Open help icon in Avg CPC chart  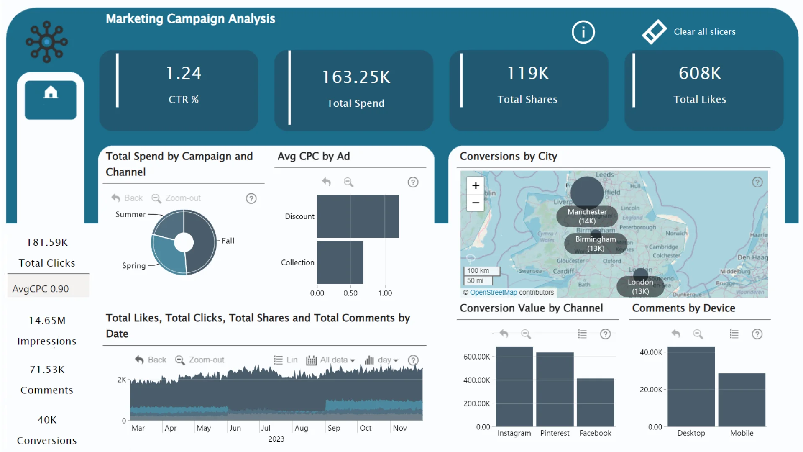(x=413, y=182)
